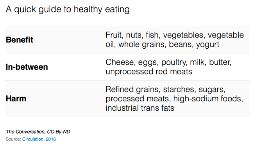Select the Benefit row label

20,40
